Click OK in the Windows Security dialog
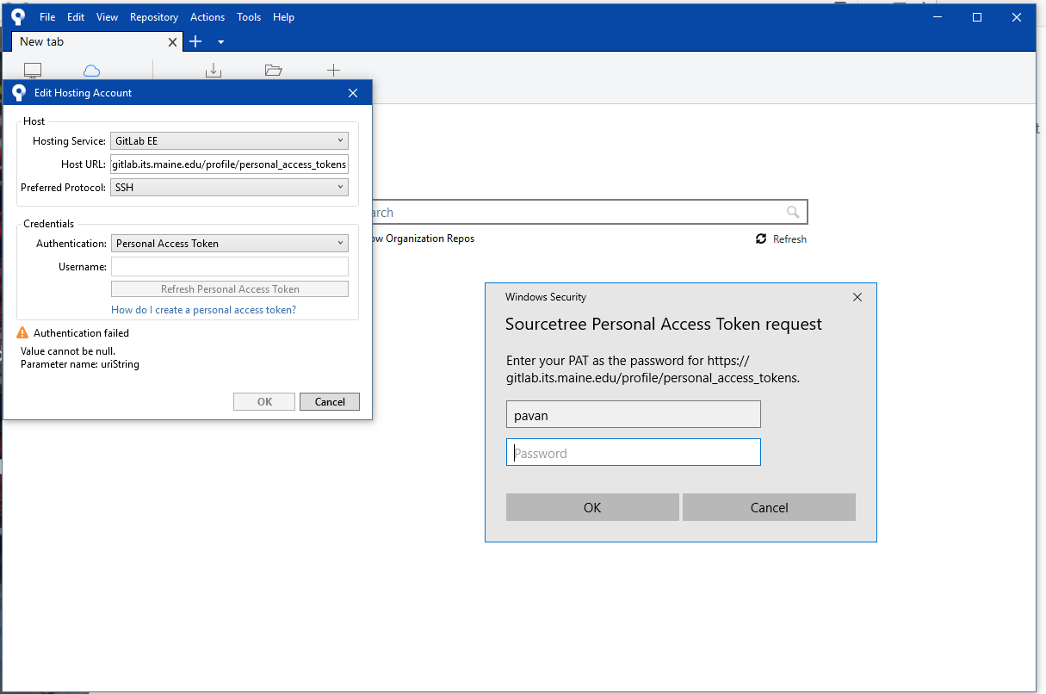 pyautogui.click(x=592, y=507)
